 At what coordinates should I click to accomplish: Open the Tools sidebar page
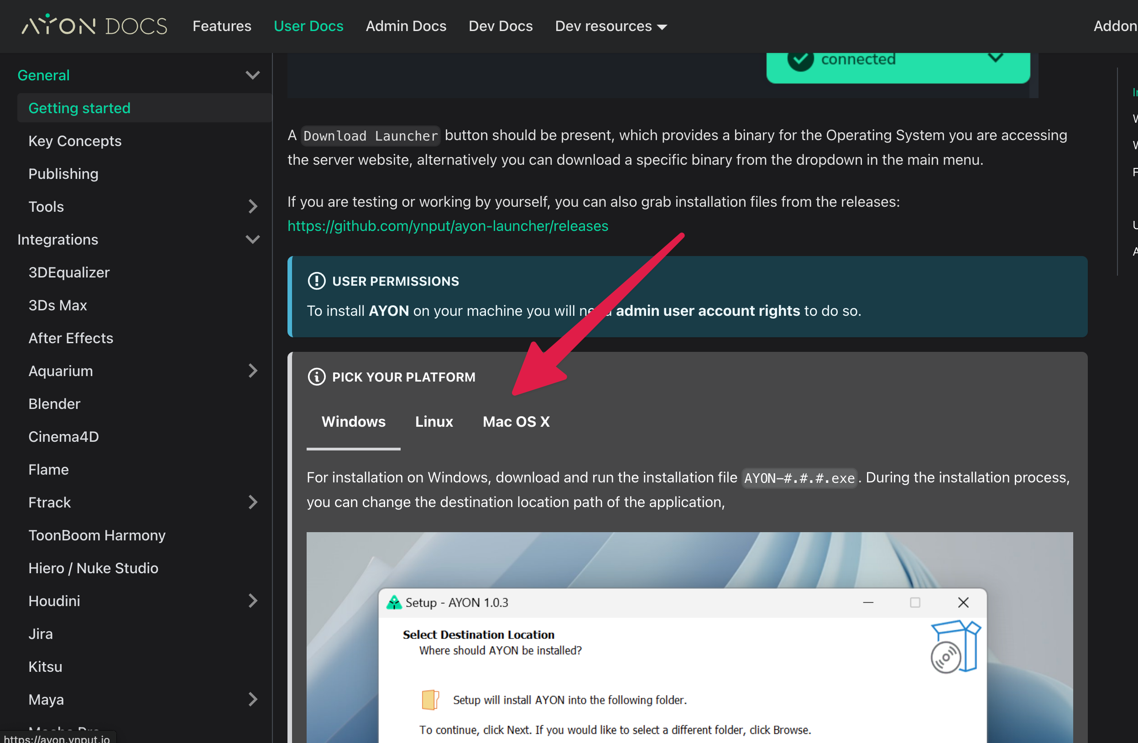47,207
